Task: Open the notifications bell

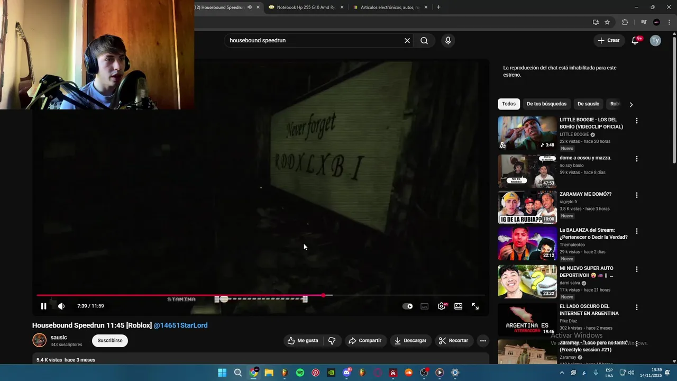Action: tap(636, 40)
